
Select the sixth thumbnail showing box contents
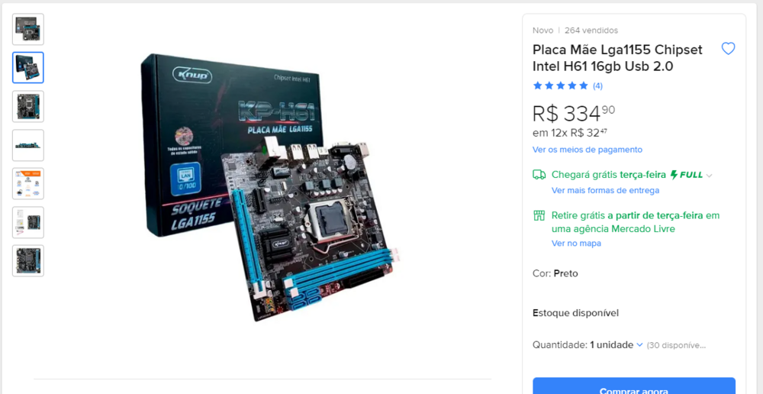[28, 222]
